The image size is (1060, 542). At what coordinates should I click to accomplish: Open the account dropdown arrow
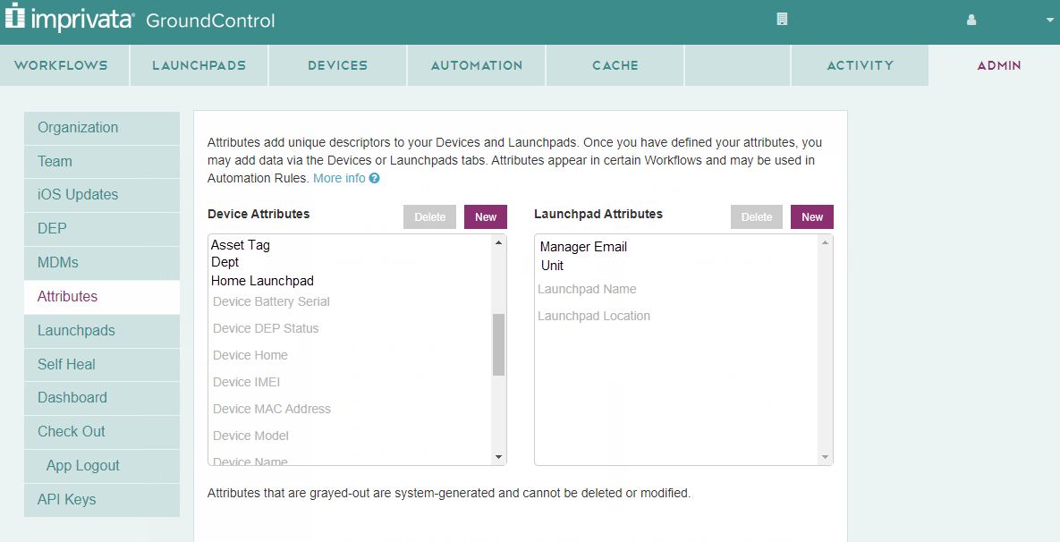(1050, 20)
